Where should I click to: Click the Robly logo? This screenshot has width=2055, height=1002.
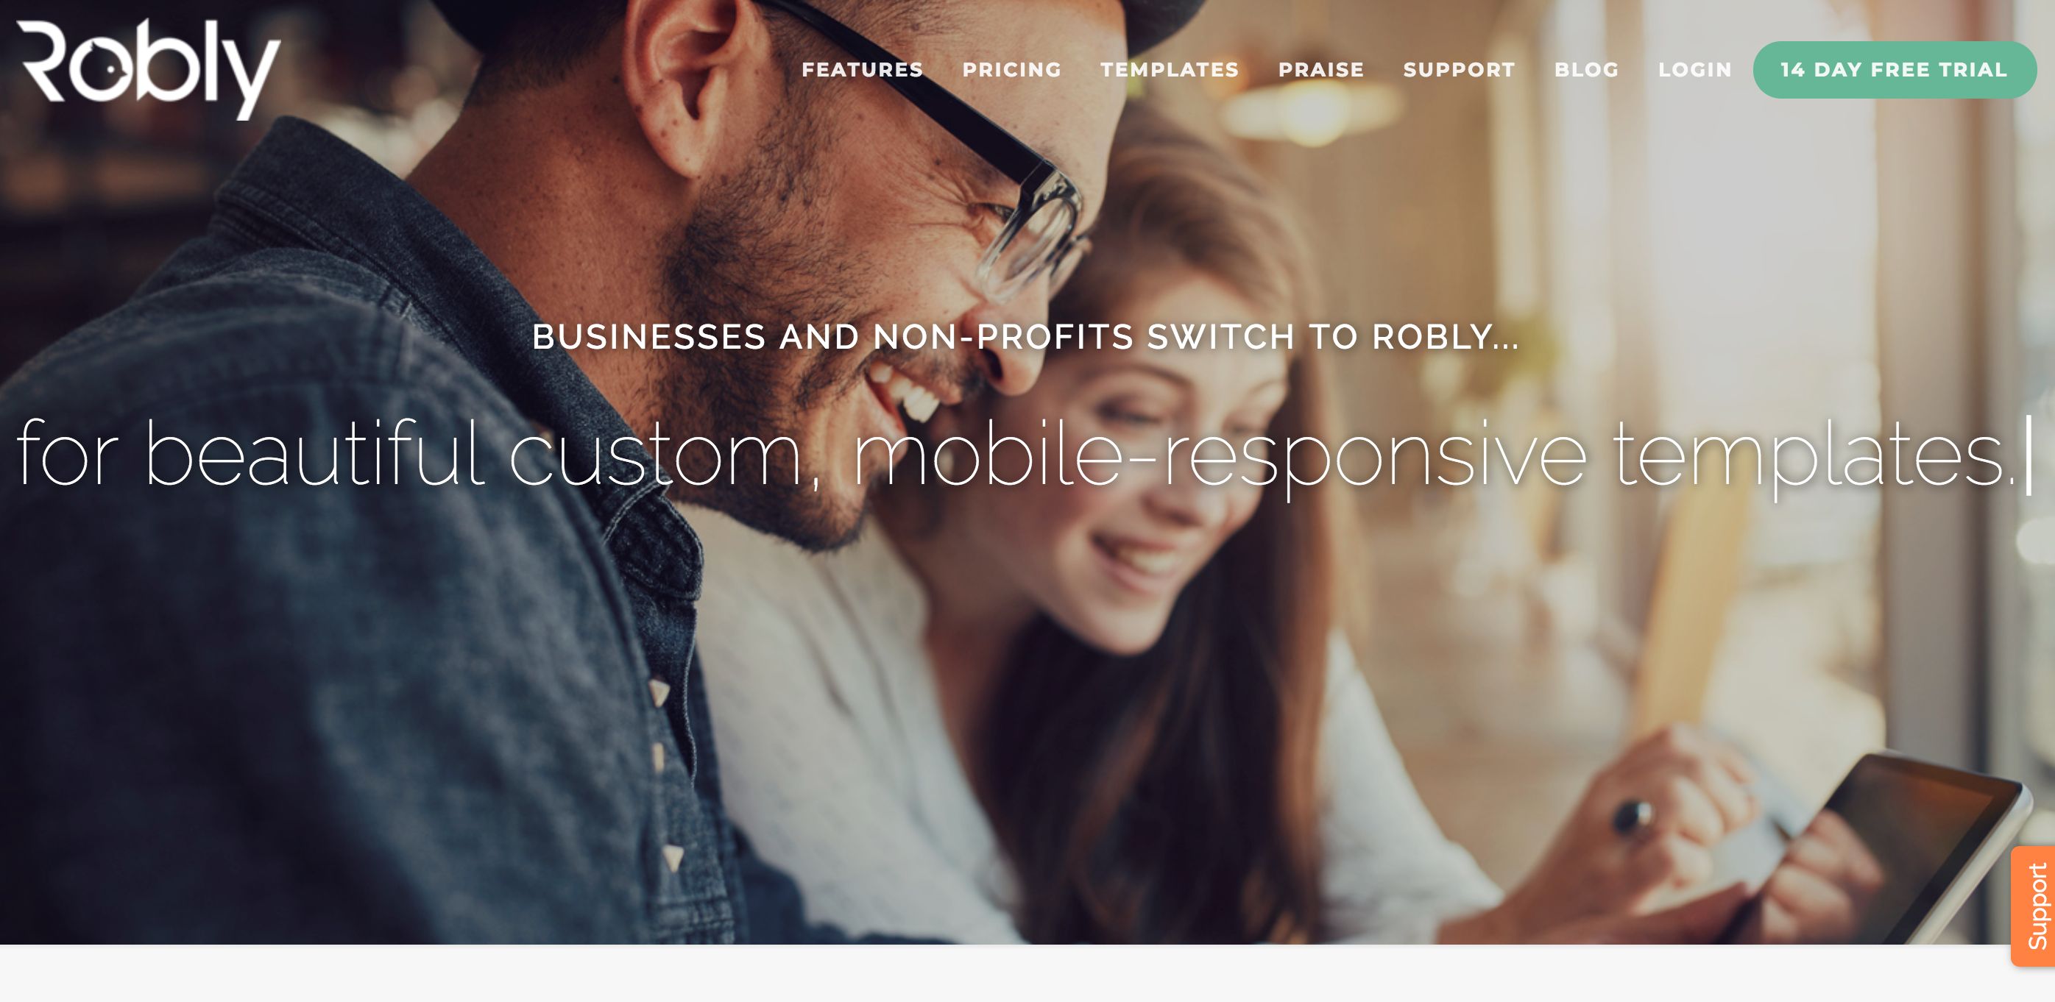tap(149, 69)
